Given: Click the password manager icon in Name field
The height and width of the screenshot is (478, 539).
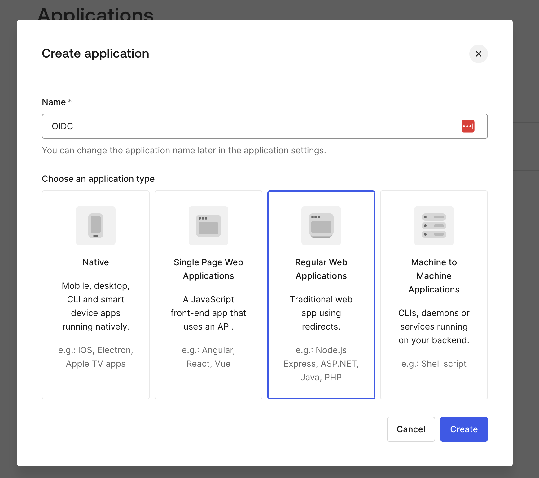Looking at the screenshot, I should click(468, 126).
